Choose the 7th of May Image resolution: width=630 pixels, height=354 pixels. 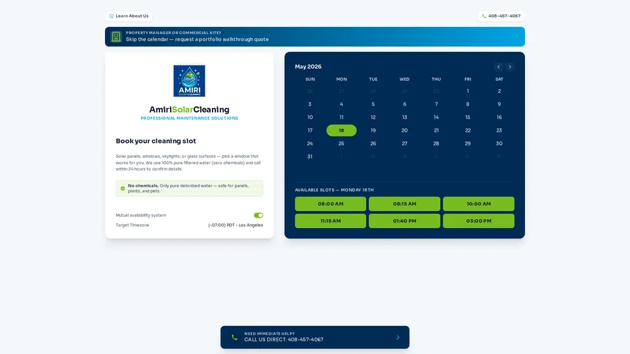point(436,104)
